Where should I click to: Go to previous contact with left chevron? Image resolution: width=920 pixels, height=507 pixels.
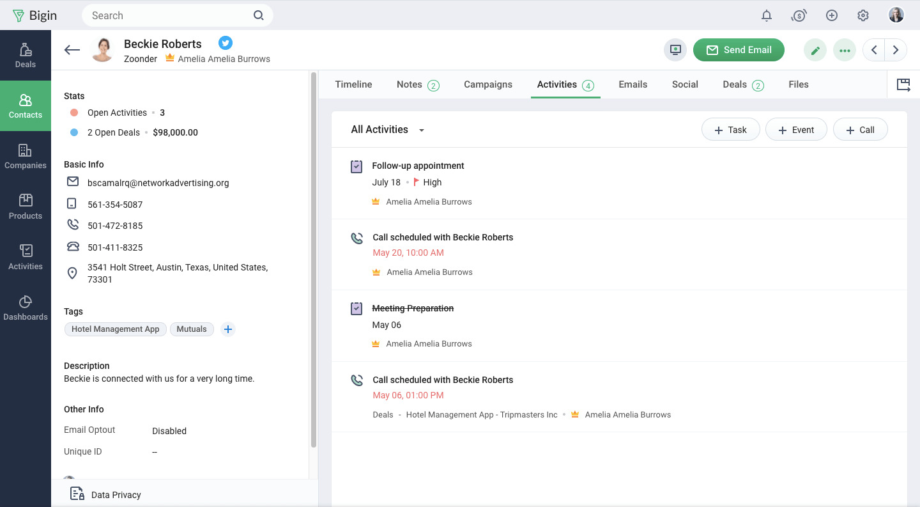[x=873, y=50]
